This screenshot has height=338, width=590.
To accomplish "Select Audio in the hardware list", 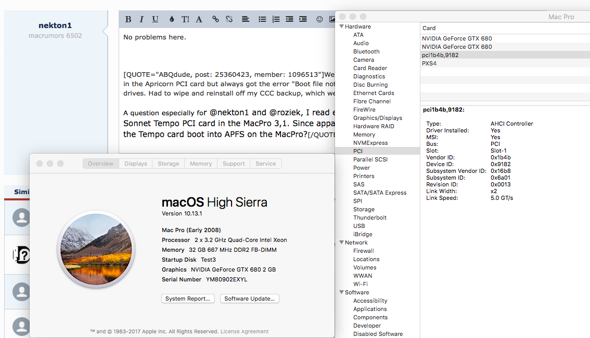I will click(x=361, y=43).
